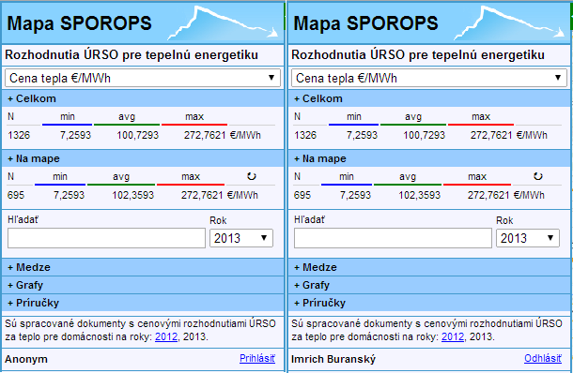
Task: Expand the Grafy section in right panel
Action: (x=429, y=285)
